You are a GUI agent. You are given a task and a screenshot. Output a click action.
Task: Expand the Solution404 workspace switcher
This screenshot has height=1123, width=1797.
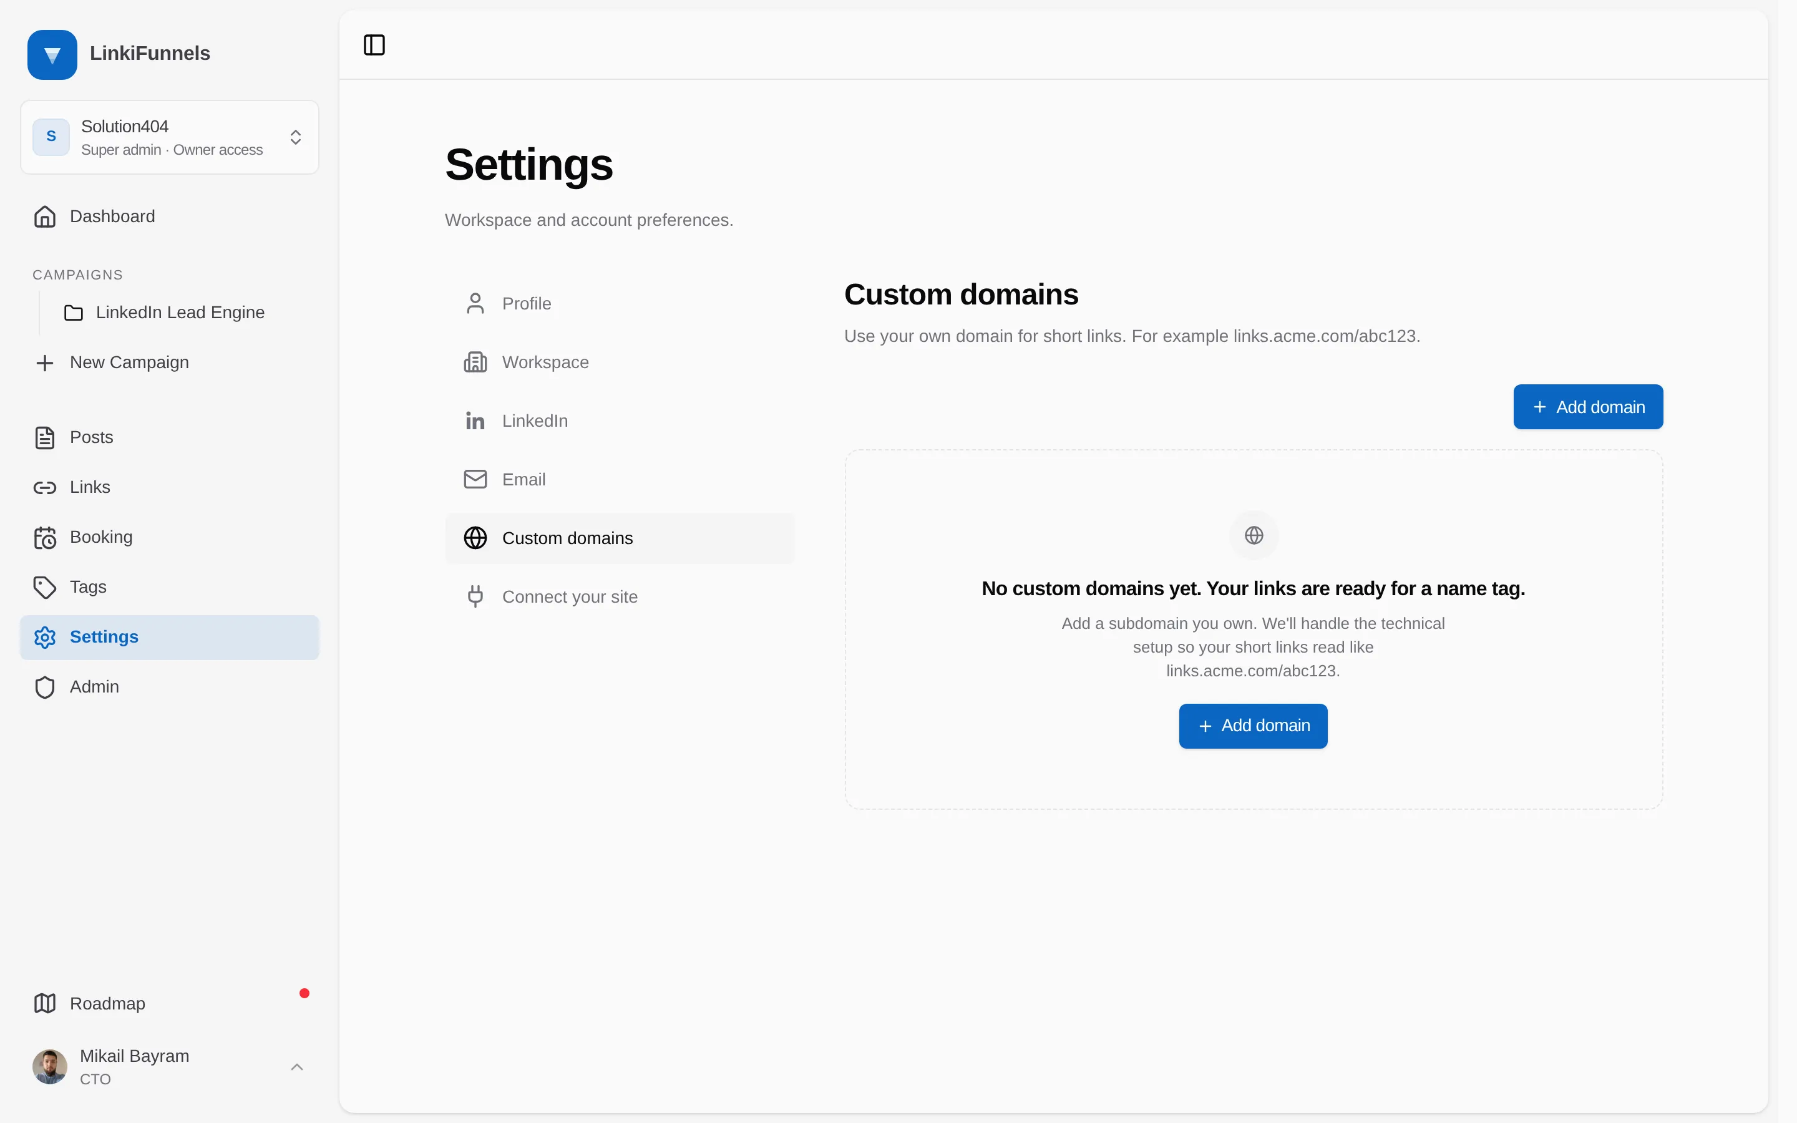click(169, 137)
